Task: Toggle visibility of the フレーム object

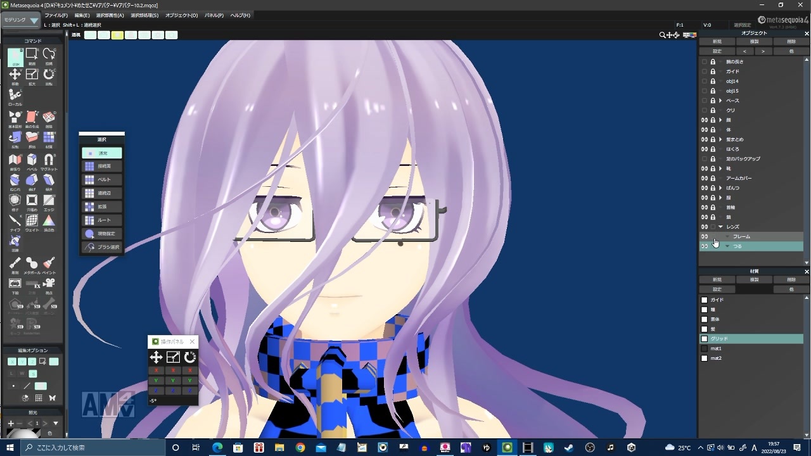Action: (x=705, y=236)
